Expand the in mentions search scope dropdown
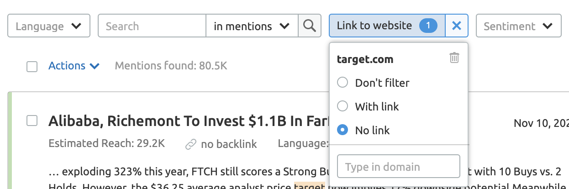Image resolution: width=569 pixels, height=189 pixels. point(252,26)
